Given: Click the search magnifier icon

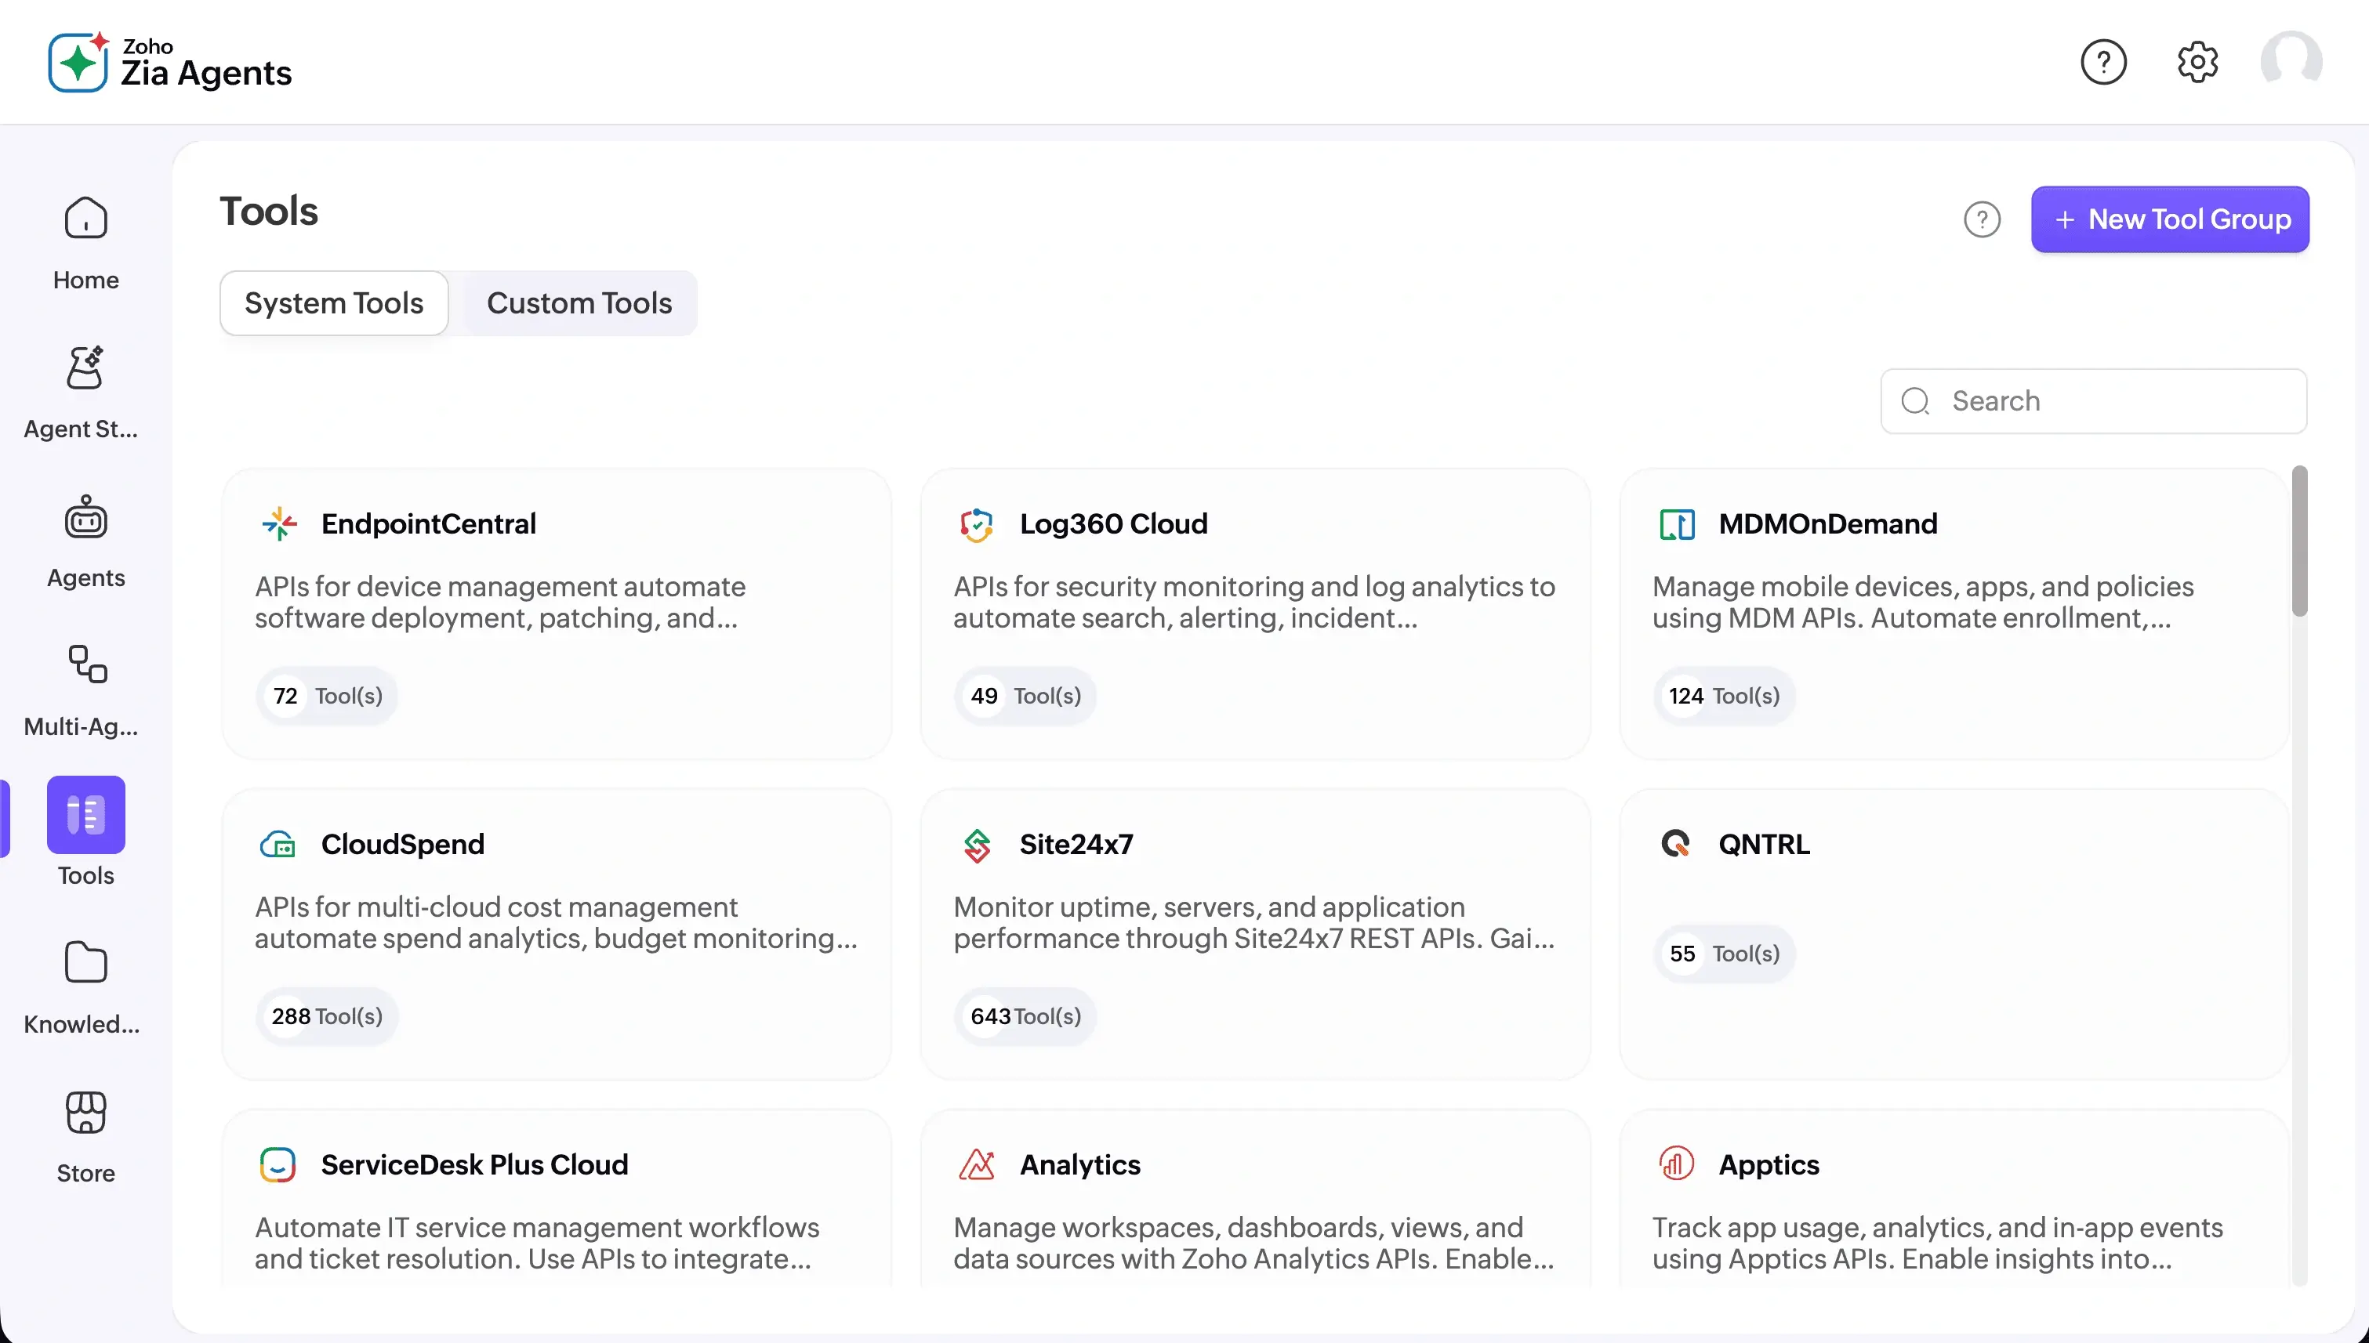Looking at the screenshot, I should click(x=1915, y=401).
